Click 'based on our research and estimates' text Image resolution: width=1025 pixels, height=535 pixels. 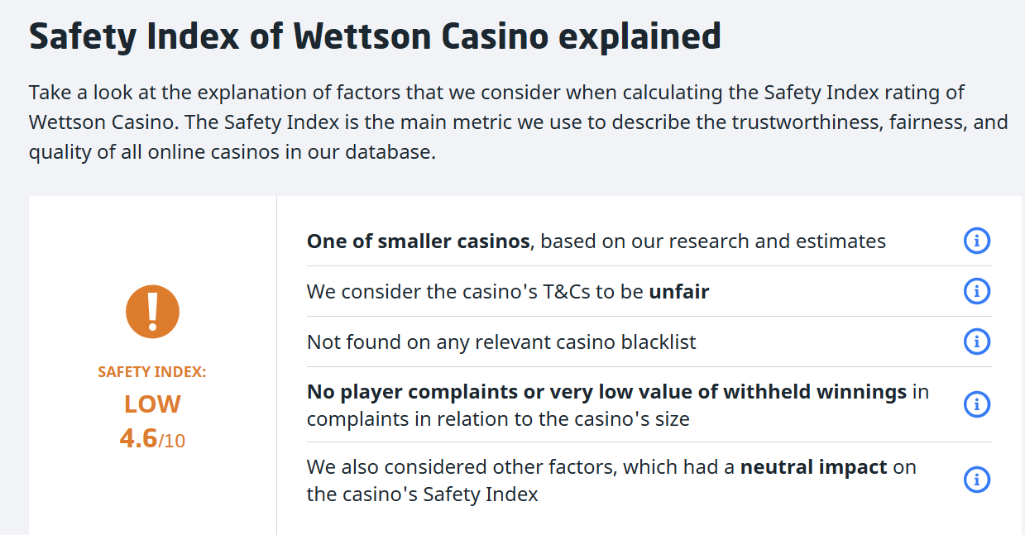[x=713, y=241]
